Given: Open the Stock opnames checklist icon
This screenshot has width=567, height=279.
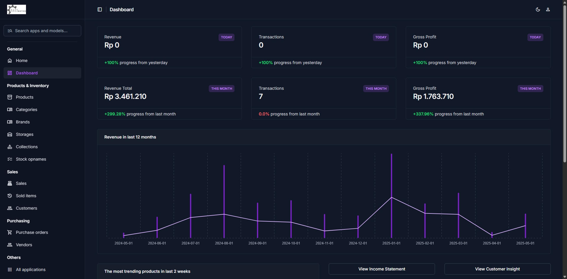Looking at the screenshot, I should click(10, 159).
